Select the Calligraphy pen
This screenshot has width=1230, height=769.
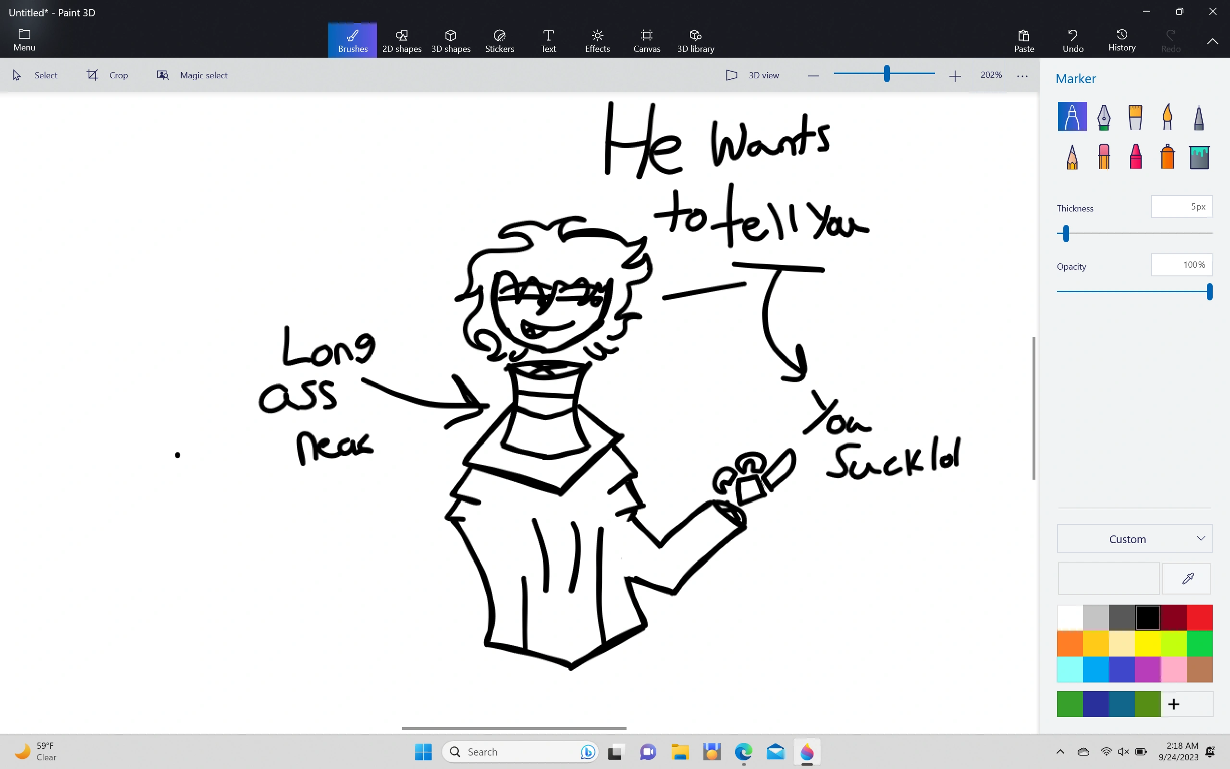pyautogui.click(x=1104, y=116)
